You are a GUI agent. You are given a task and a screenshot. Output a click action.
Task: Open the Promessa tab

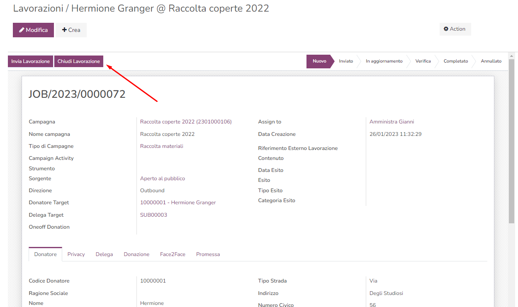[208, 254]
